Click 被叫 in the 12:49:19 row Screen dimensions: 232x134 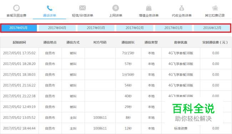[73, 107]
